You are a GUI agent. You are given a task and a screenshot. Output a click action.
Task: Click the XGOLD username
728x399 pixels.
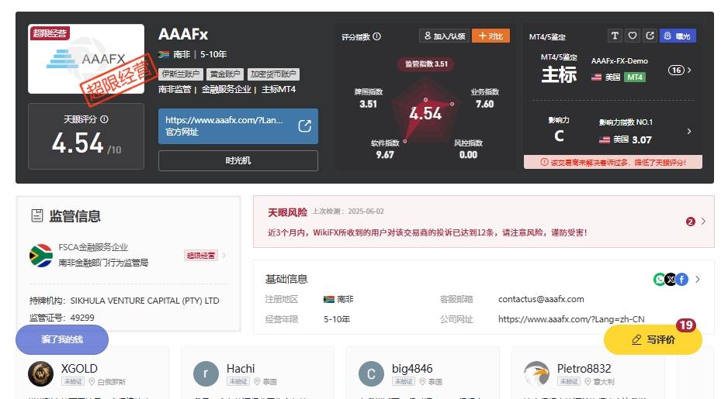(x=79, y=369)
